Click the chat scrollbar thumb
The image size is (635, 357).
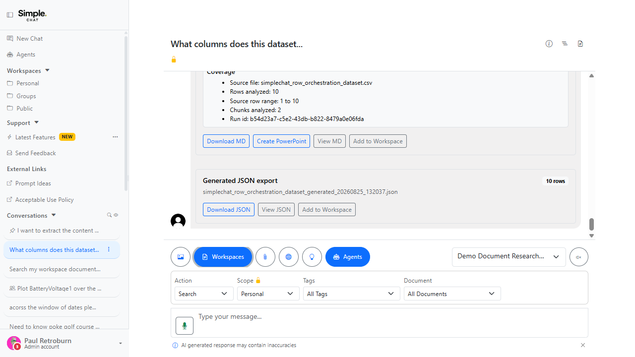point(591,224)
